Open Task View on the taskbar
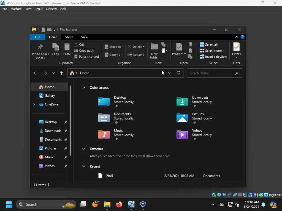282x211 pixels. 83,204
